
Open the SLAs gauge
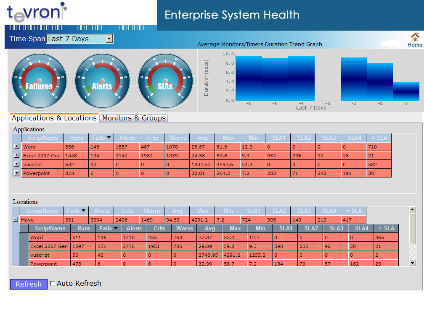point(165,81)
